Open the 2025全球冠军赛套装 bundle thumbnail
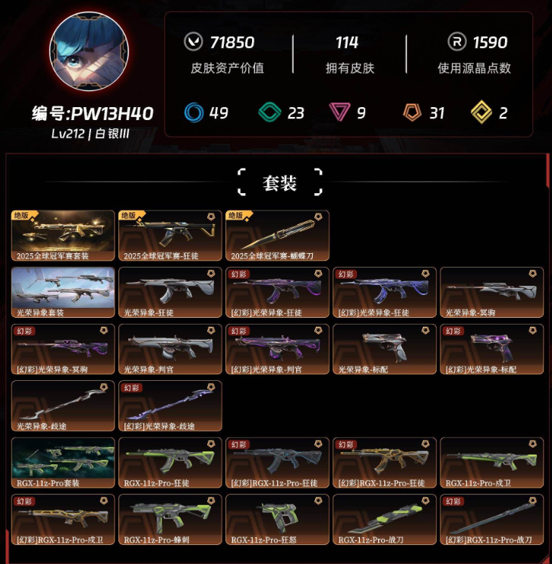The width and height of the screenshot is (552, 564). pos(63,236)
